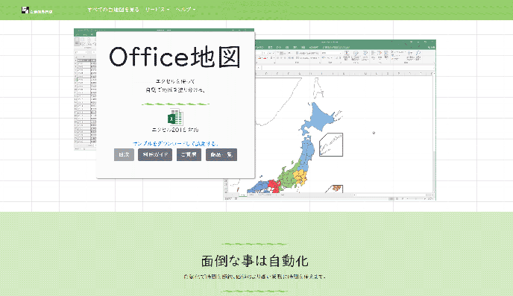
Task: Expand the ヘルプ dropdown in the navbar
Action: point(186,10)
